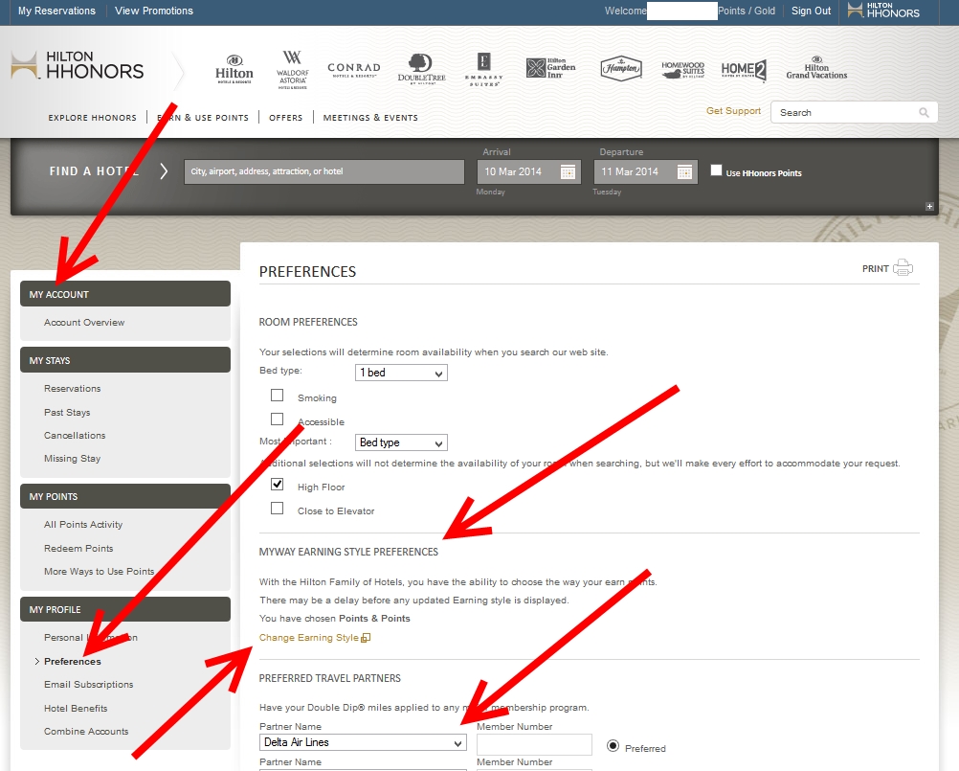This screenshot has height=771, width=959.
Task: Click the Change Earning Style link
Action: tap(309, 638)
